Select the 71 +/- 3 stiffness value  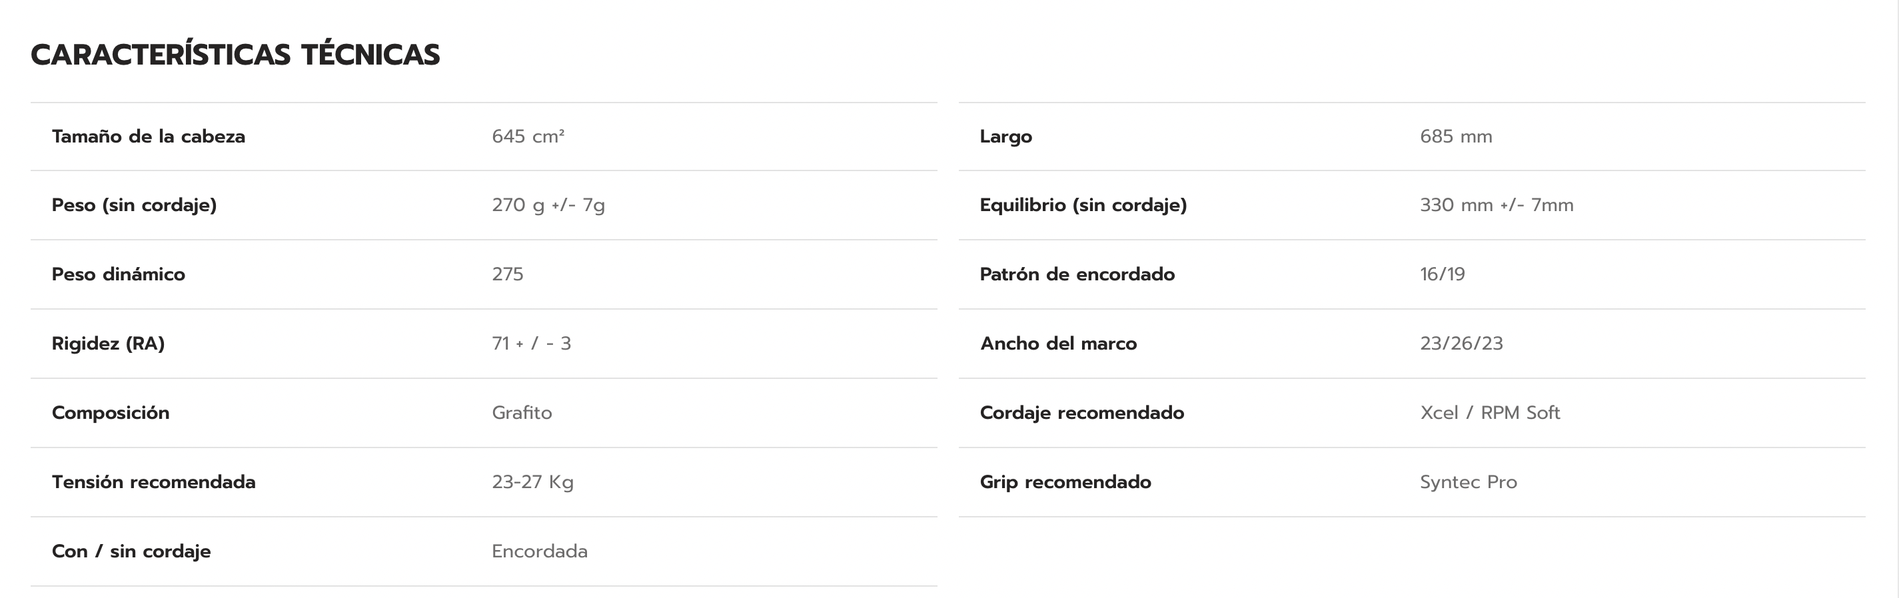pos(531,344)
